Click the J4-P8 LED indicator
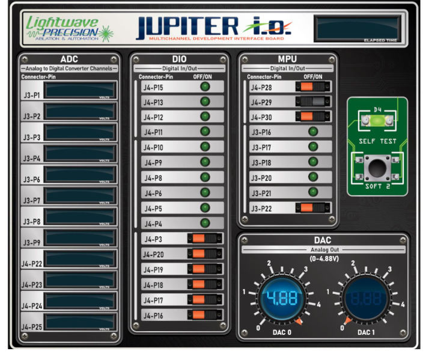This screenshot has width=426, height=357. coord(205,177)
